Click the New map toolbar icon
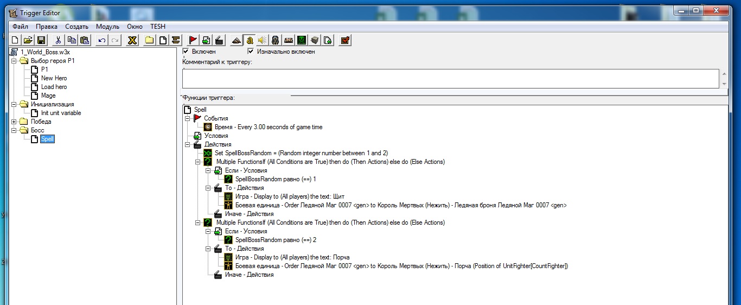741x305 pixels. (x=15, y=40)
